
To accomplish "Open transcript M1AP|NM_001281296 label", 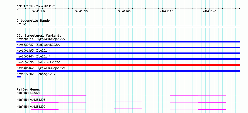I will click(31, 100).
